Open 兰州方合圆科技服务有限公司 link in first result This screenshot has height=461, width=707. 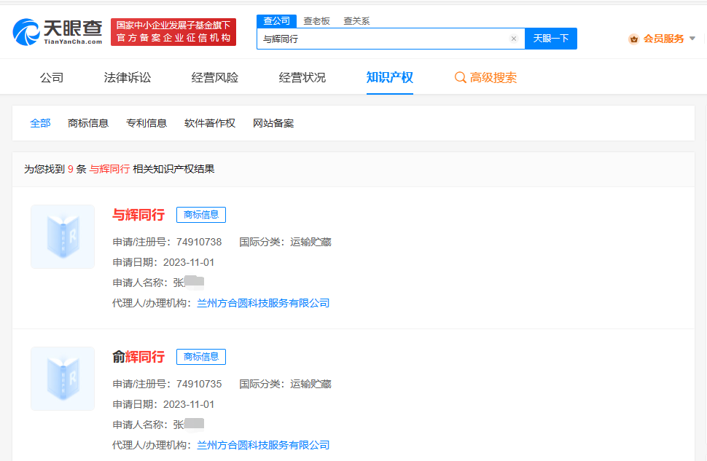tap(263, 303)
